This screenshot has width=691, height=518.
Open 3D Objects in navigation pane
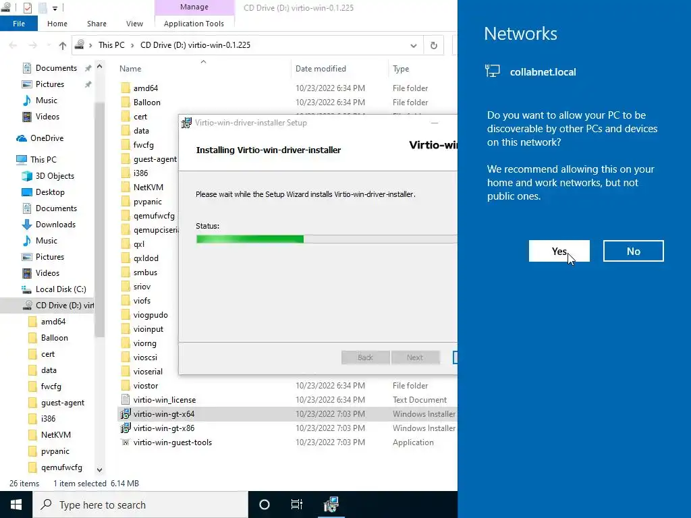pos(55,176)
